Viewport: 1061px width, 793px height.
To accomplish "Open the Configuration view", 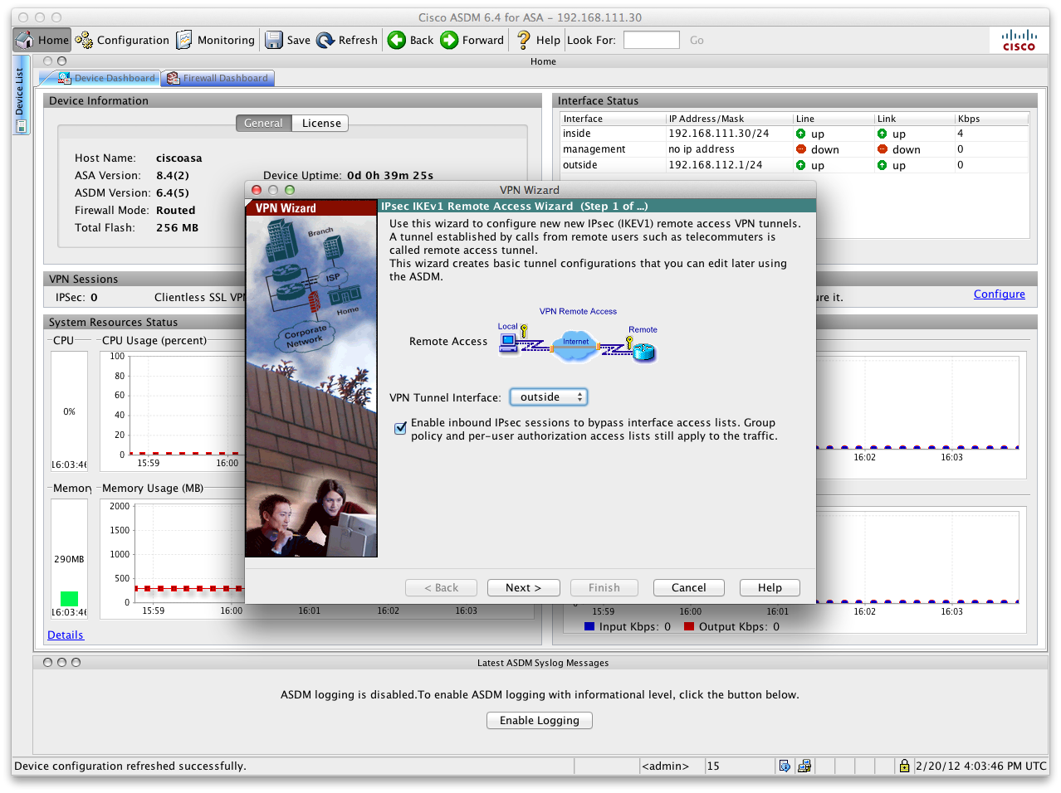I will [x=122, y=40].
